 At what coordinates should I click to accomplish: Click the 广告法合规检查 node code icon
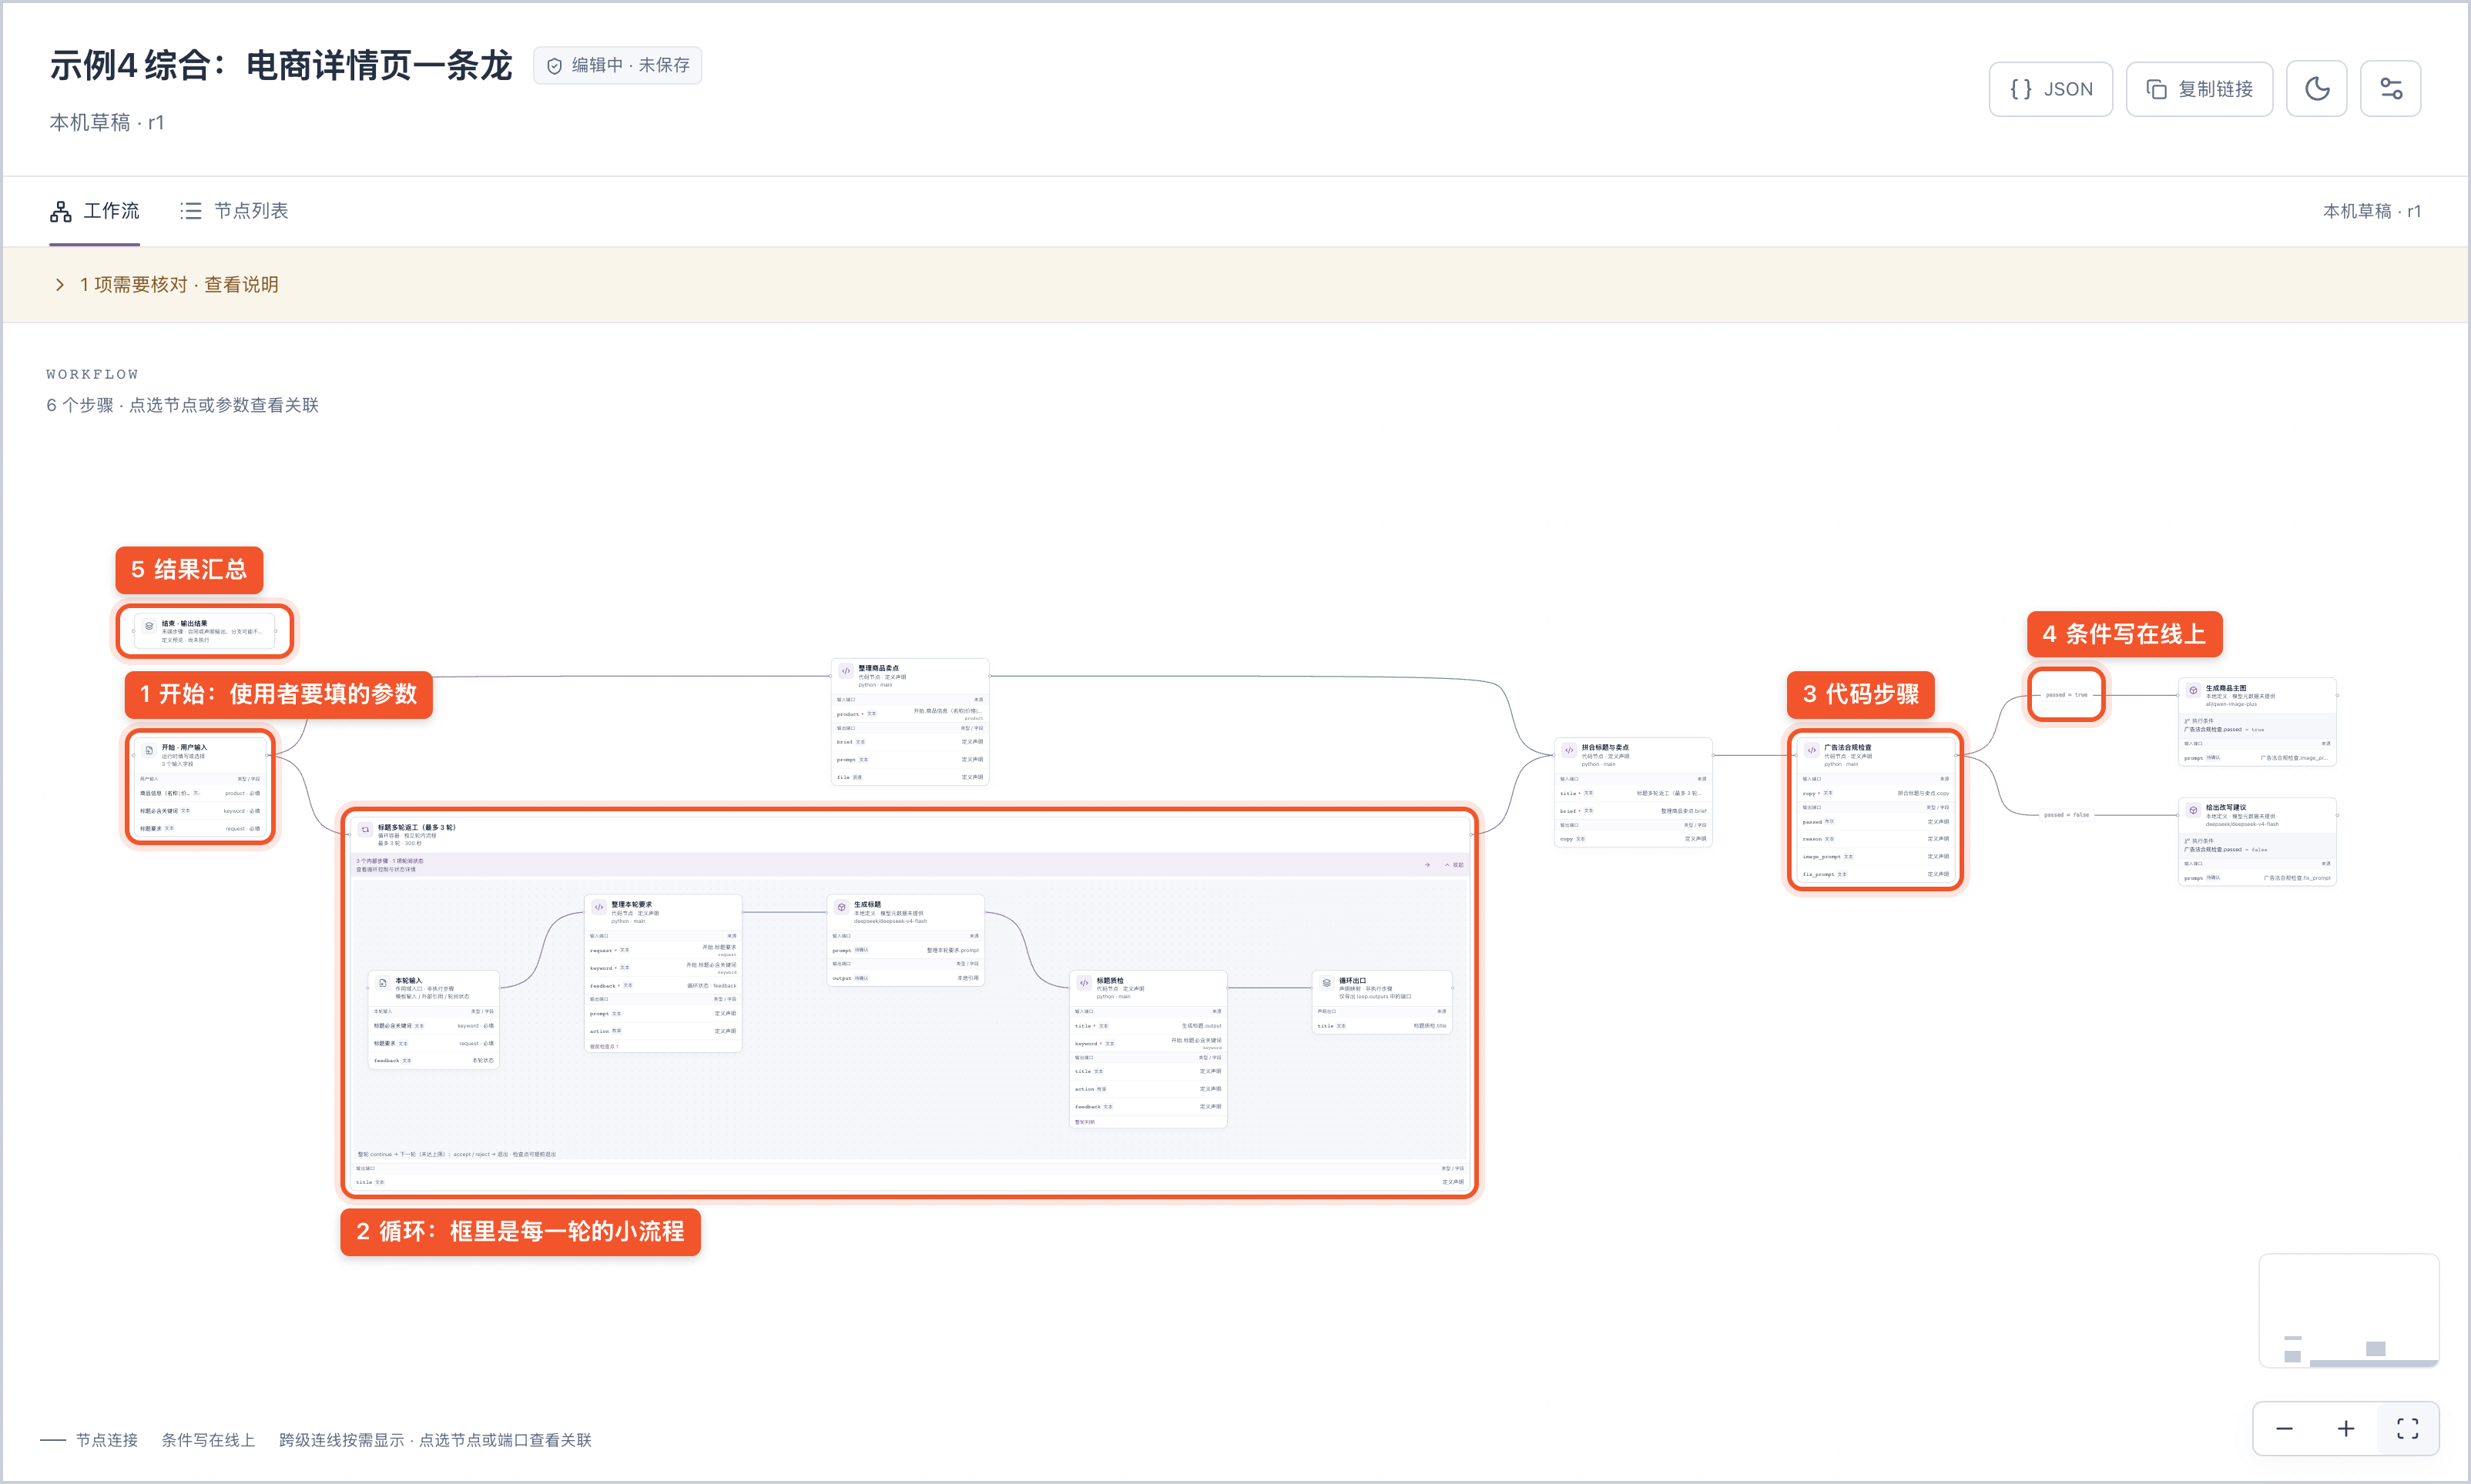1812,751
